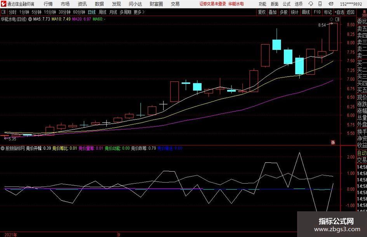
Task: Switch to 周线 period
Action: pyautogui.click(x=102, y=12)
